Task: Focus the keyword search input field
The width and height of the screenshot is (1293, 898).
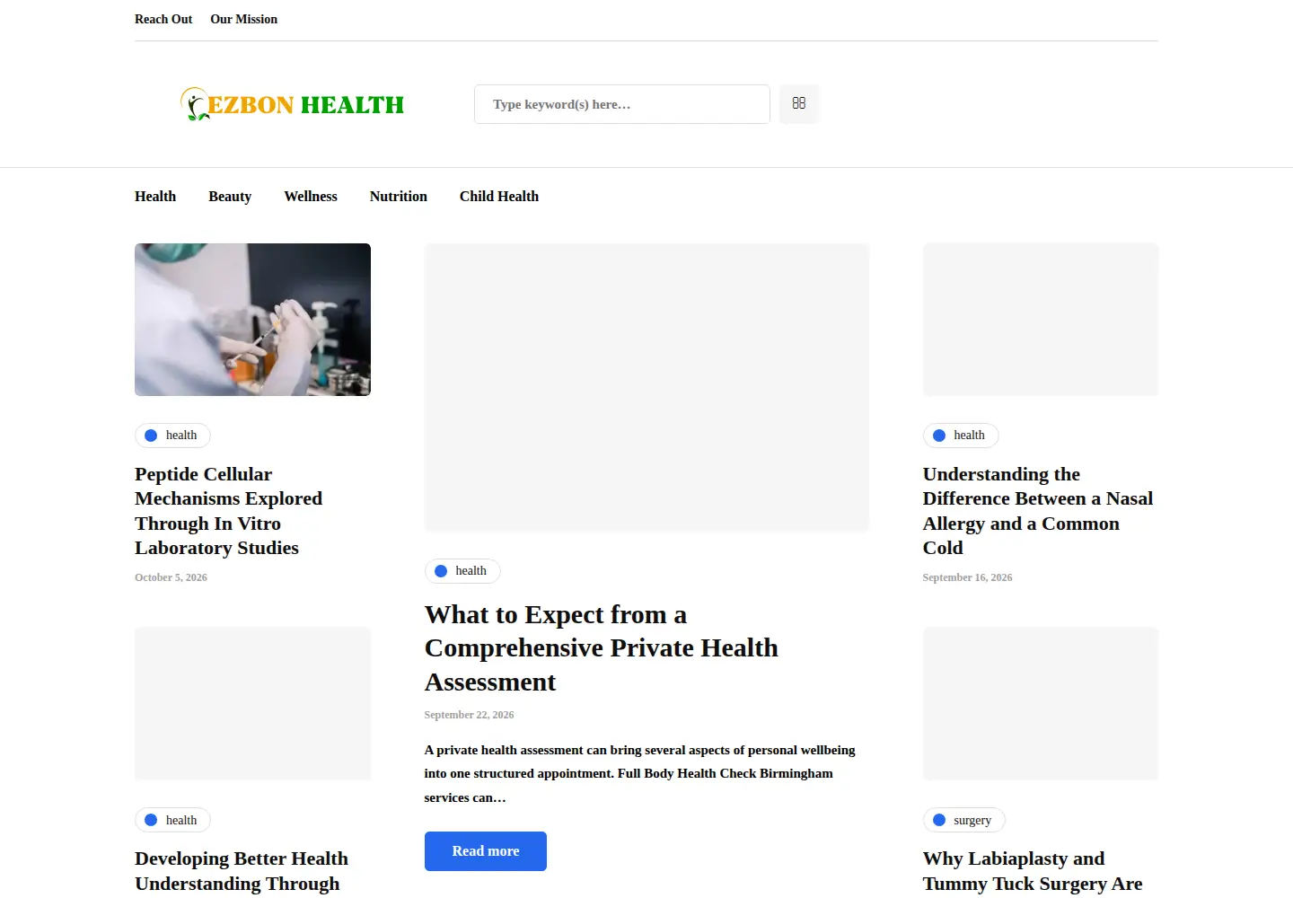Action: (x=622, y=104)
